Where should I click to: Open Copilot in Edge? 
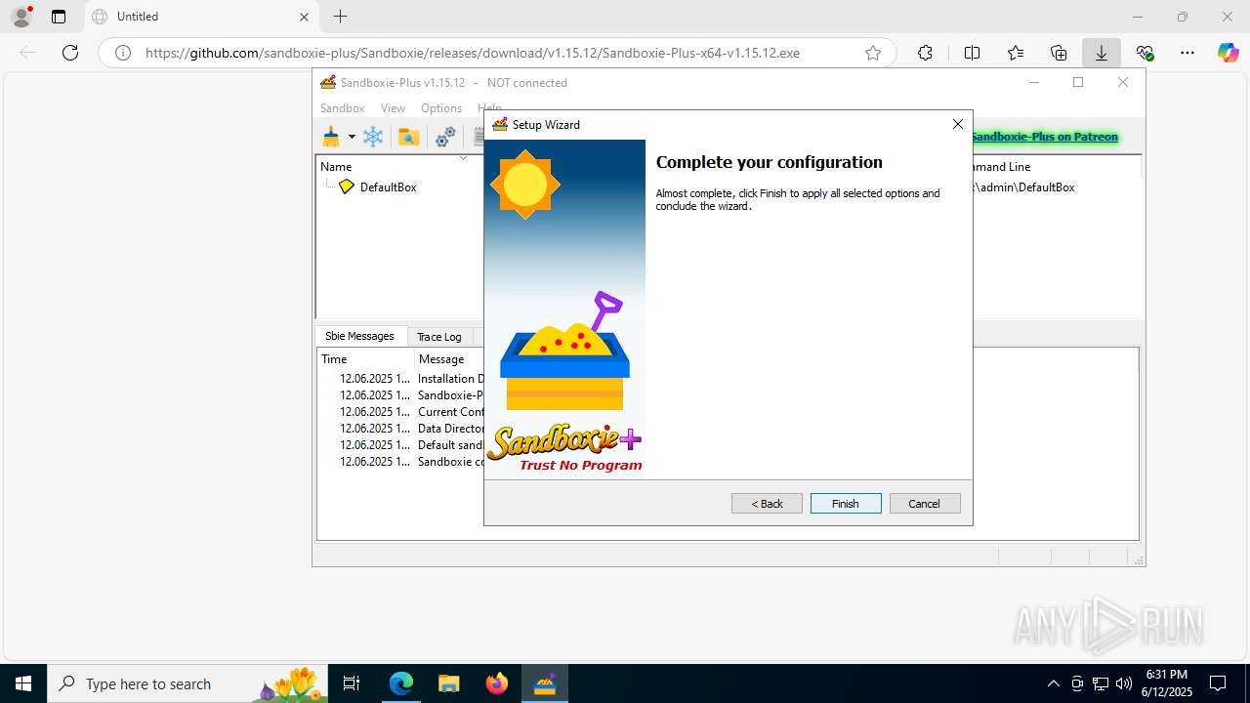coord(1229,53)
